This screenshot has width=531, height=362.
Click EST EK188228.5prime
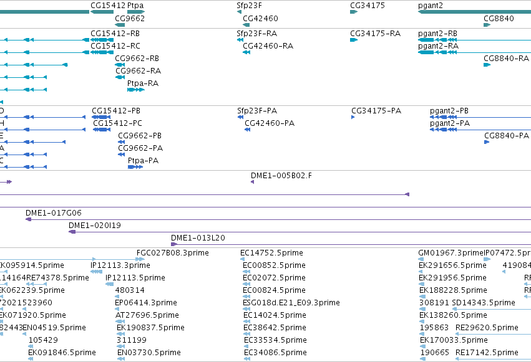(x=453, y=291)
